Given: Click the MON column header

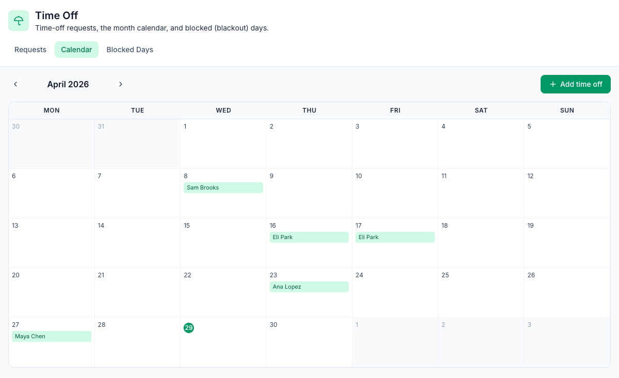Looking at the screenshot, I should point(52,111).
